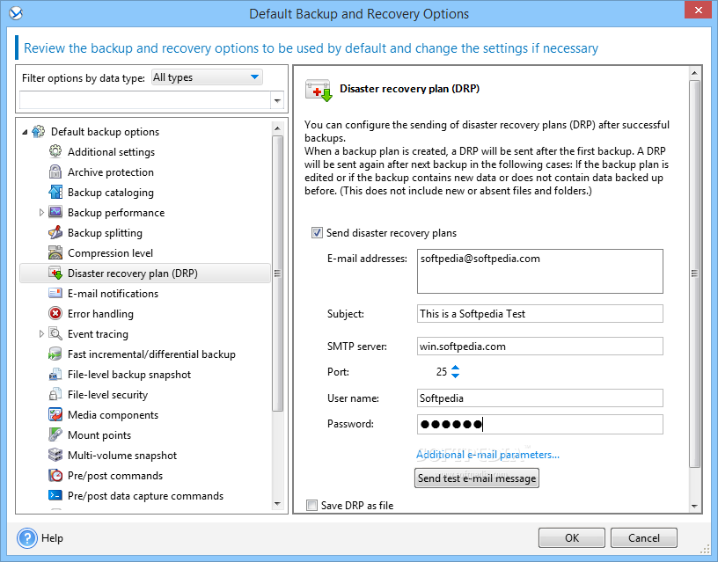718x562 pixels.
Task: Uncheck Send disaster recovery plans
Action: click(x=317, y=232)
